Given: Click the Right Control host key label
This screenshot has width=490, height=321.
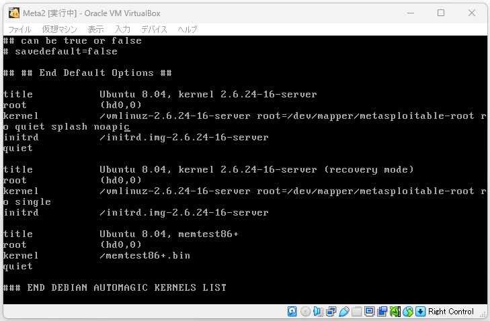Looking at the screenshot, I should click(451, 312).
